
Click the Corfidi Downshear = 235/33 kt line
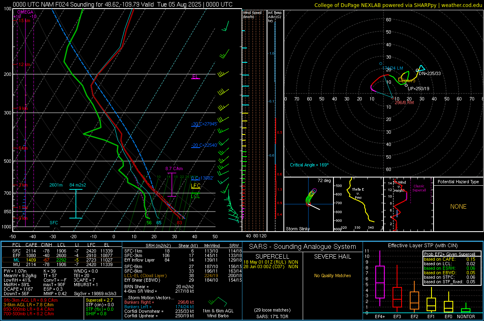click(x=159, y=311)
